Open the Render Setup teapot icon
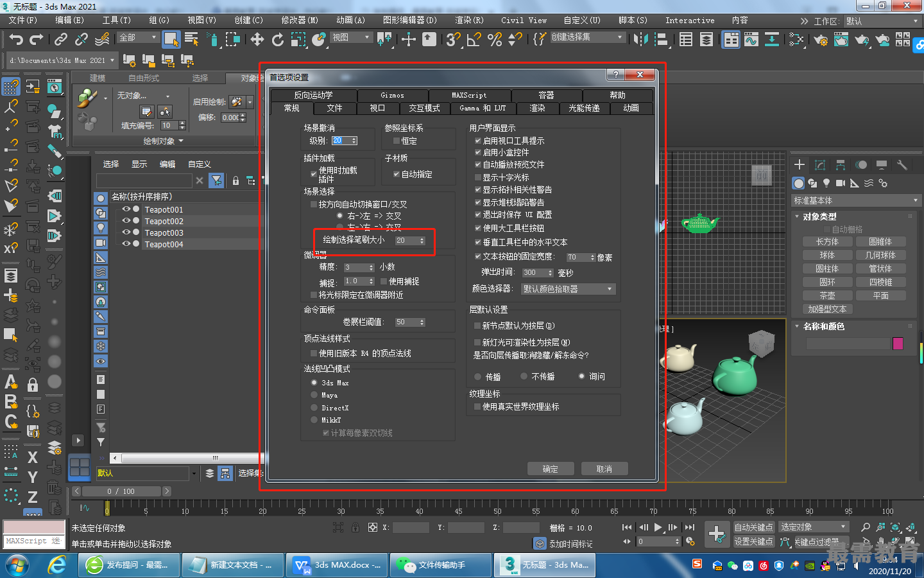 [821, 40]
